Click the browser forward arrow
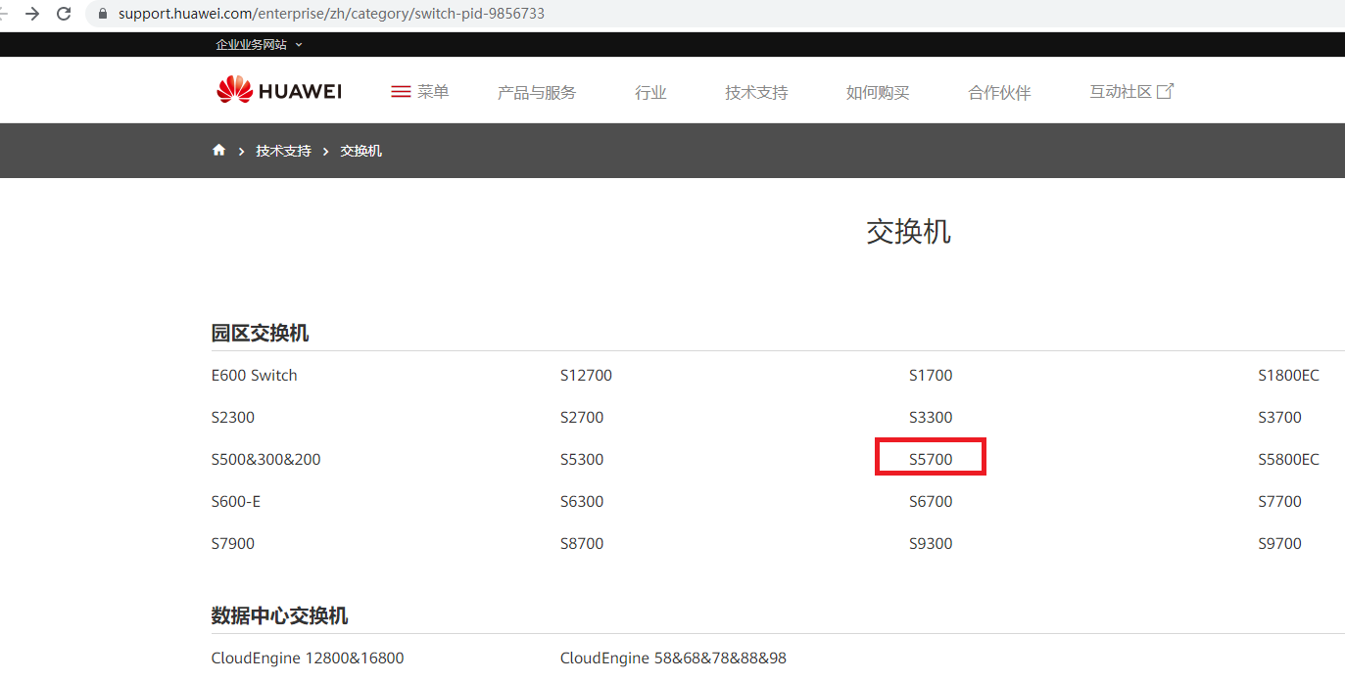 click(x=32, y=14)
